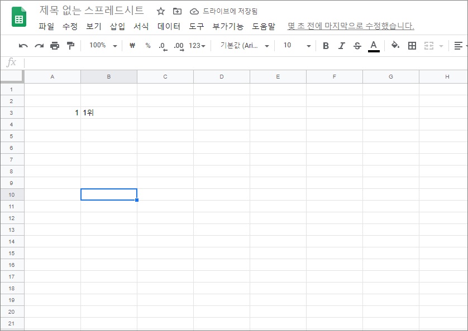Screen dimensions: 468x331
Task: Select column H header
Action: [443, 76]
